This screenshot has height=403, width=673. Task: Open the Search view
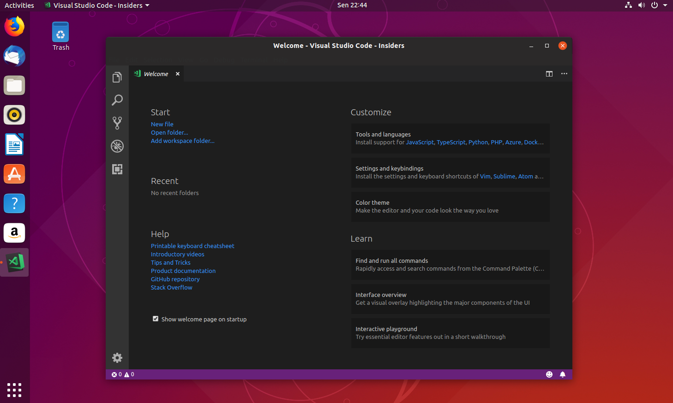coord(117,100)
